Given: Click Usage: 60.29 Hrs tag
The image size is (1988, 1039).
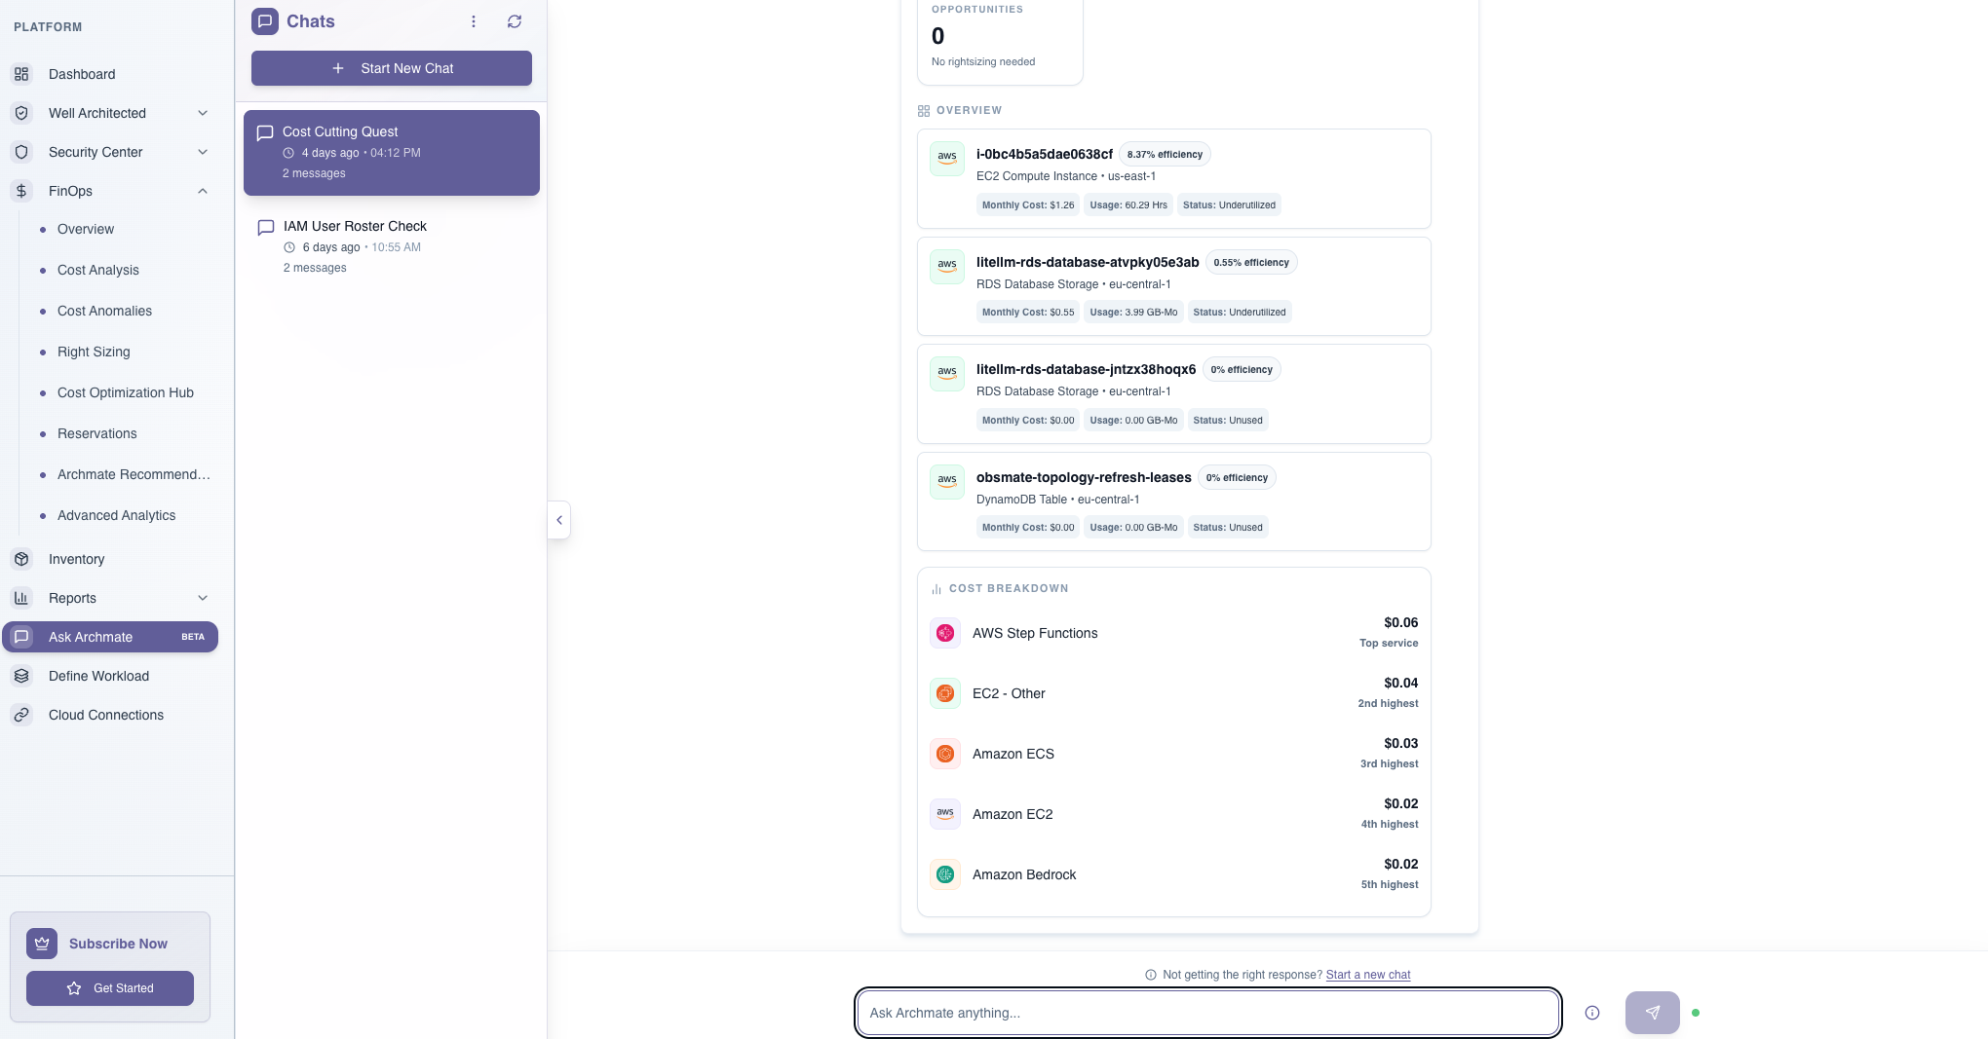Looking at the screenshot, I should (1128, 204).
